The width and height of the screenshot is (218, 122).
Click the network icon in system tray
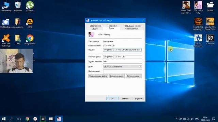(x=188, y=119)
